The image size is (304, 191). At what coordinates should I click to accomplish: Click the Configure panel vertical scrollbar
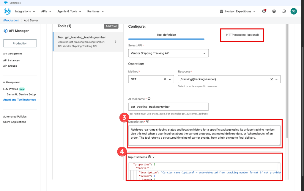(x=287, y=81)
